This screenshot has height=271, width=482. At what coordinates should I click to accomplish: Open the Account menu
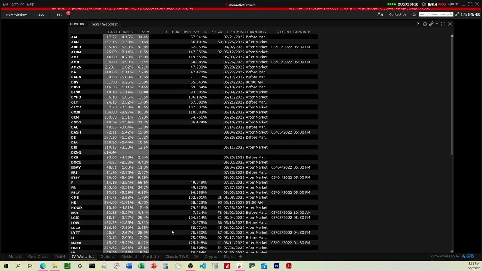17,4
